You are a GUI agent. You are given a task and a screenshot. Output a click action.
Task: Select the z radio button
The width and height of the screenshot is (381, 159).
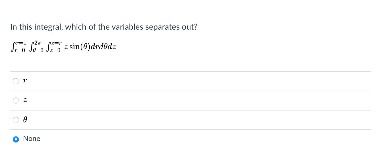16,101
